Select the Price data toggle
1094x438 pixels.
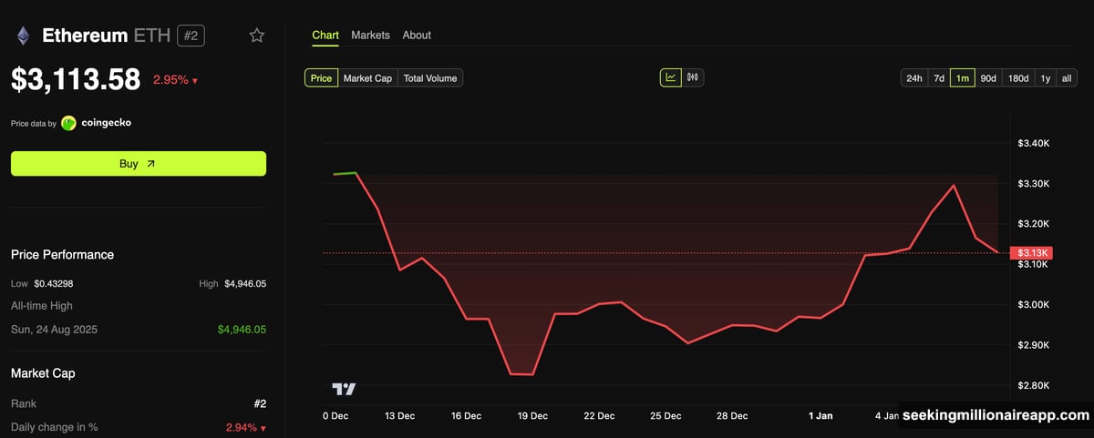pyautogui.click(x=321, y=78)
